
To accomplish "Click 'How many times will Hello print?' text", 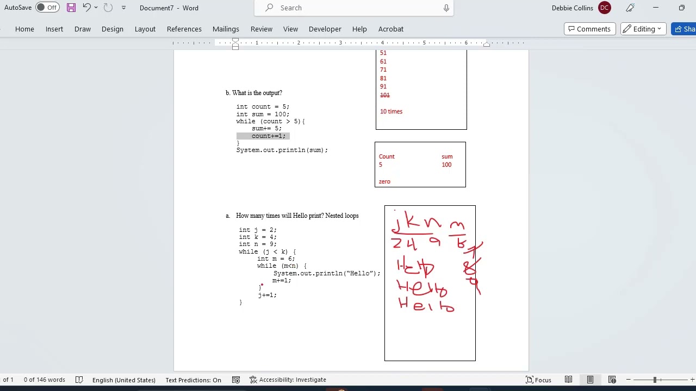I will pyautogui.click(x=279, y=216).
